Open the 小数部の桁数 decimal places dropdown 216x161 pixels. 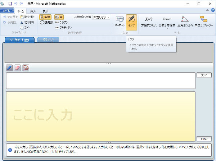[101, 17]
